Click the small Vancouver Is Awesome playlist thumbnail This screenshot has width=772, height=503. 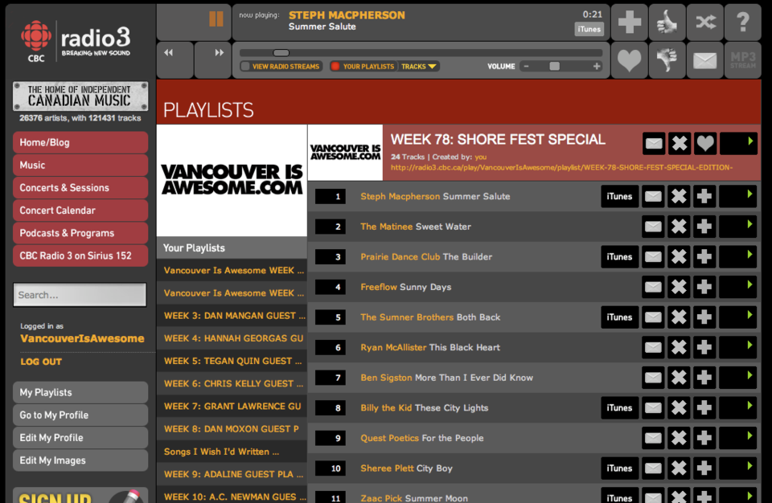click(345, 153)
